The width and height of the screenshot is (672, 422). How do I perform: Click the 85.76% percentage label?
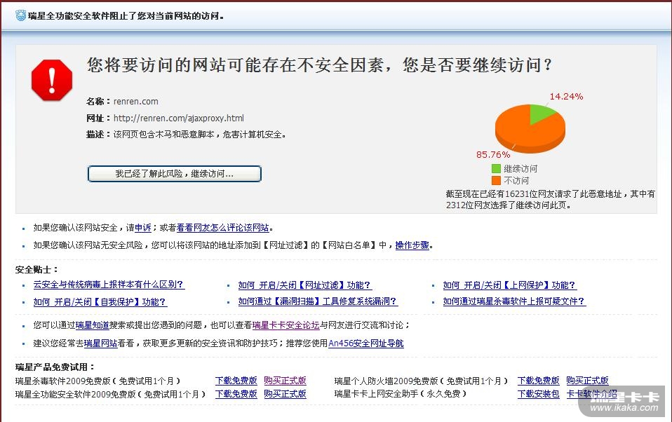pos(493,155)
